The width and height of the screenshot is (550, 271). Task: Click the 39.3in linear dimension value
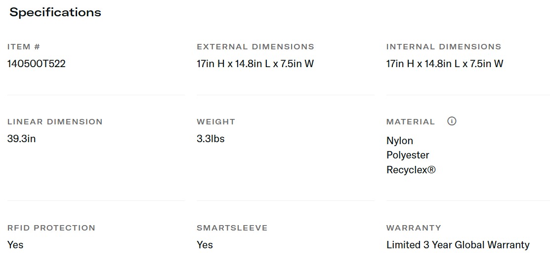click(x=22, y=139)
